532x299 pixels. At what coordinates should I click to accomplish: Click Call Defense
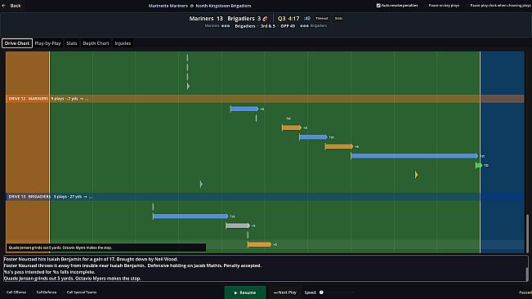(x=47, y=292)
